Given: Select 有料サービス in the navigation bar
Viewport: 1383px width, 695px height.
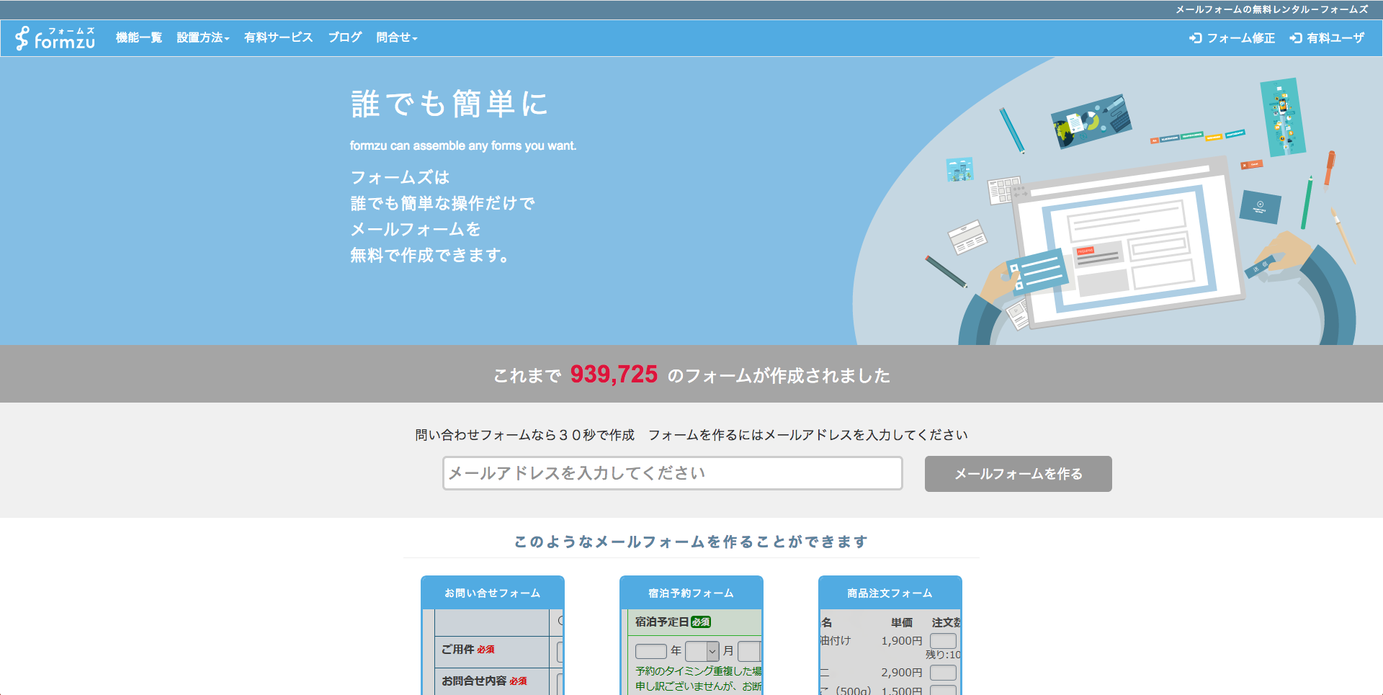Looking at the screenshot, I should (278, 37).
